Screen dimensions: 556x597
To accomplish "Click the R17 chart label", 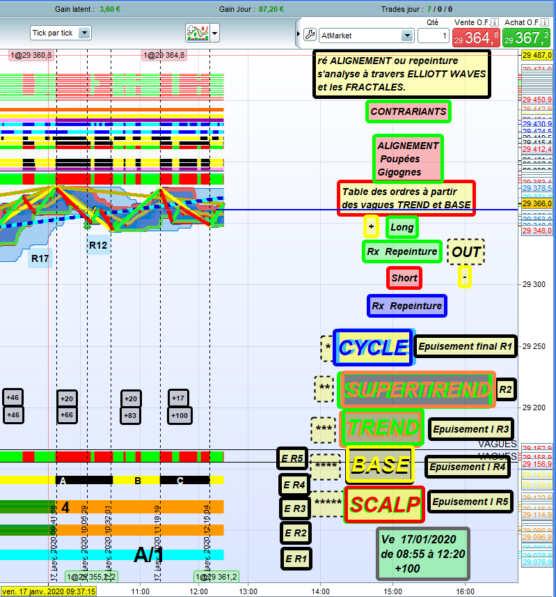I will tap(40, 259).
